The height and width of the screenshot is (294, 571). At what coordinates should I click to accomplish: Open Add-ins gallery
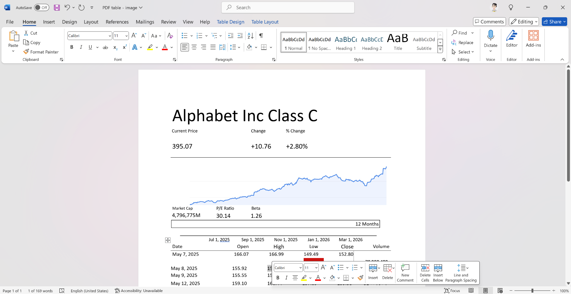pyautogui.click(x=533, y=39)
